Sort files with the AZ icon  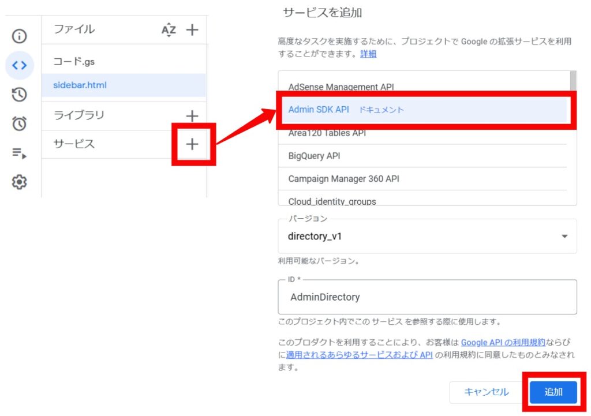coord(169,30)
